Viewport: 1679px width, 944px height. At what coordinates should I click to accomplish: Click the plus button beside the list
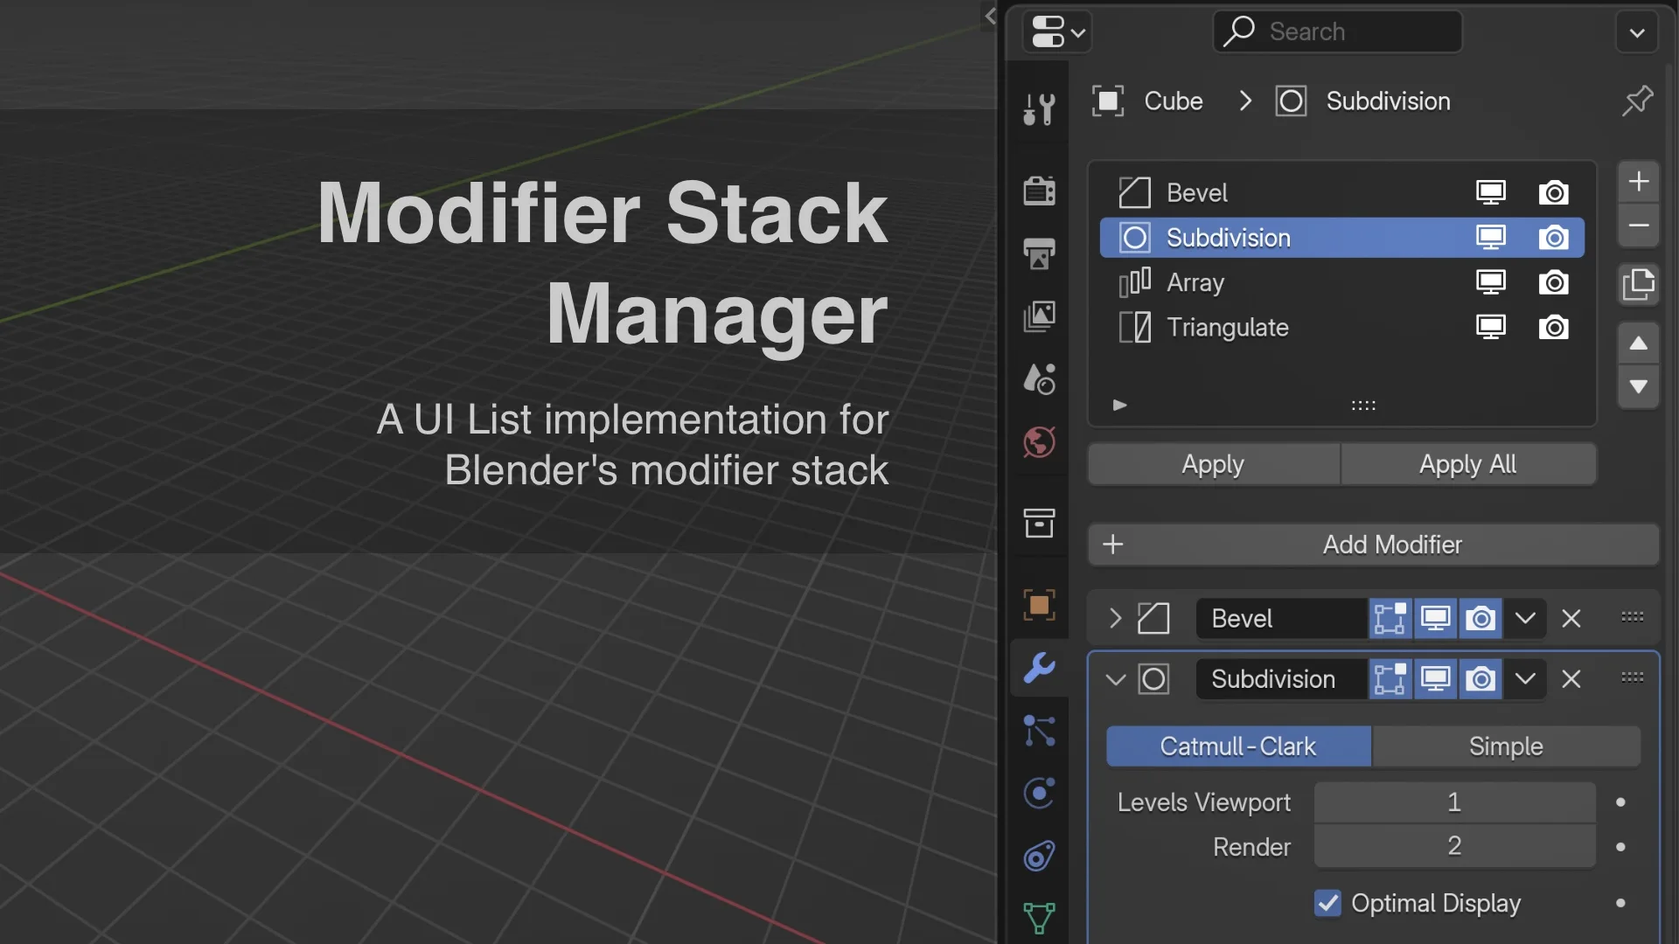(x=1639, y=182)
